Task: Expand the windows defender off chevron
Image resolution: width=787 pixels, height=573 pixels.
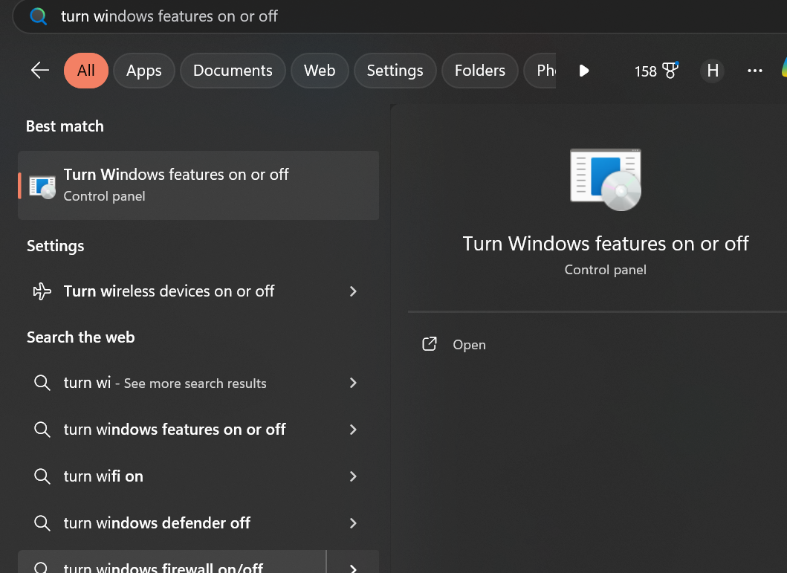Action: click(353, 522)
